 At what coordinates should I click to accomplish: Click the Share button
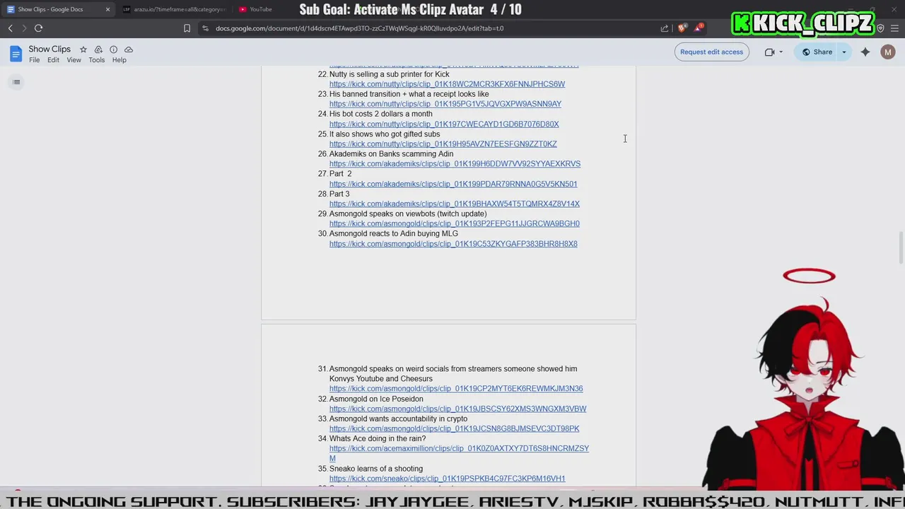coord(816,52)
